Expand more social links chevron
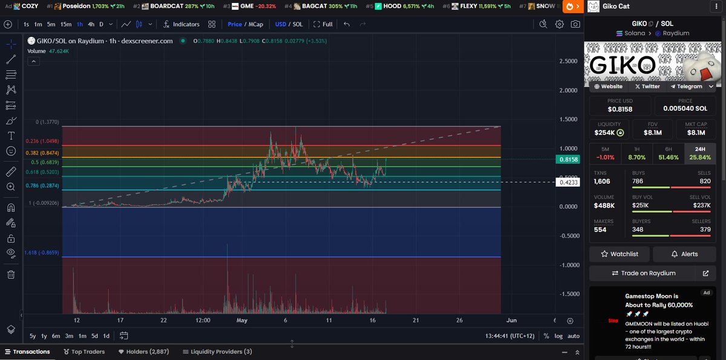726x360 pixels. 711,86
